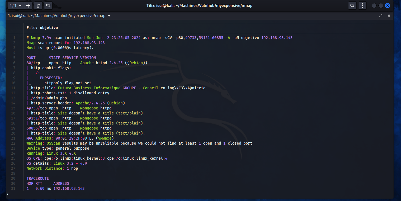Click the Tilix window title bar

(x=199, y=6)
